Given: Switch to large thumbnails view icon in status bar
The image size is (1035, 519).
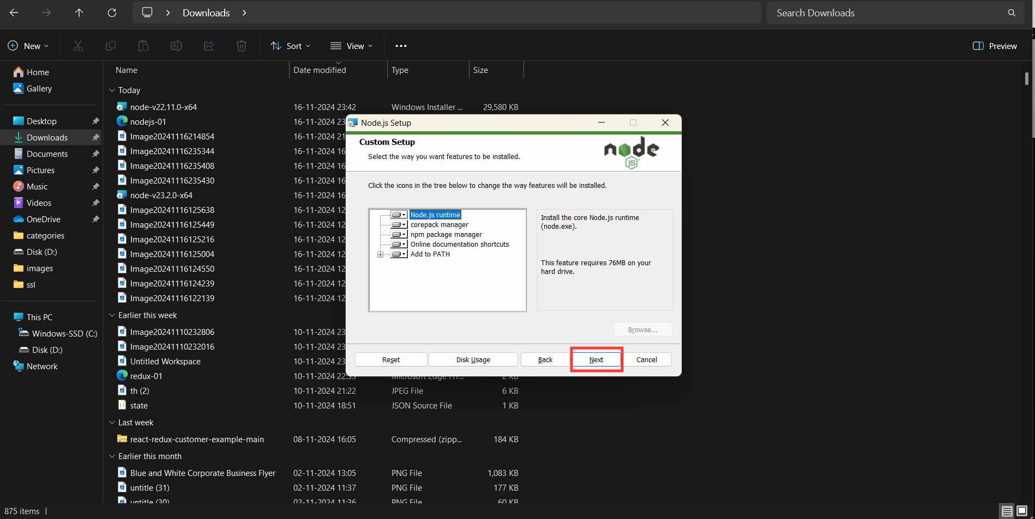Looking at the screenshot, I should click(x=1022, y=511).
